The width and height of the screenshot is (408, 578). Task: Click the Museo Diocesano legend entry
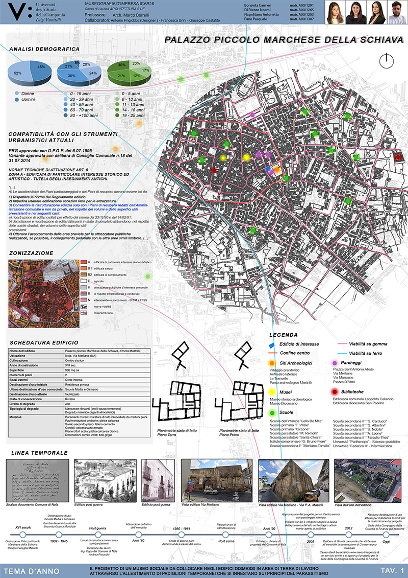(x=284, y=403)
